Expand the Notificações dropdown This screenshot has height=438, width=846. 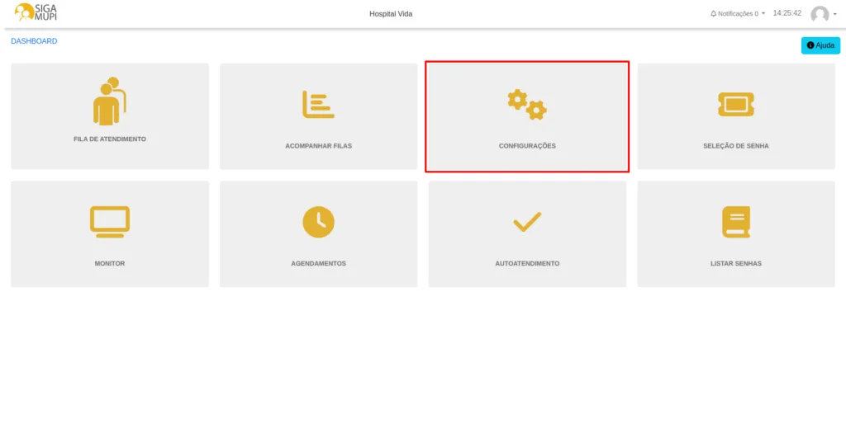pyautogui.click(x=738, y=14)
